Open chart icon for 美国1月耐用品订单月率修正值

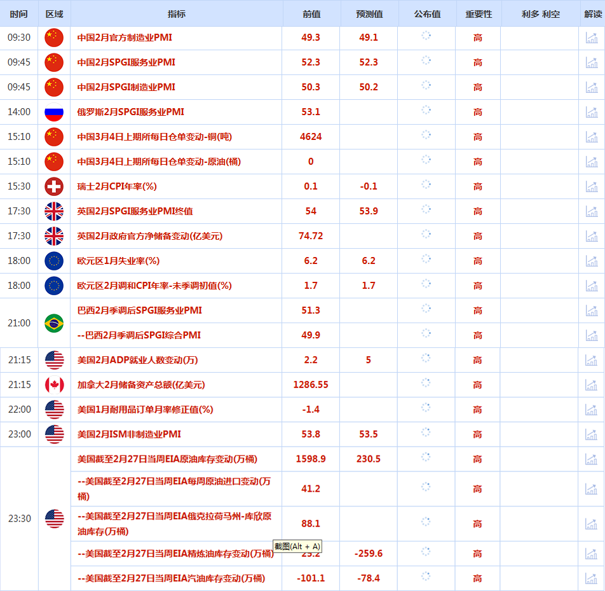point(591,410)
